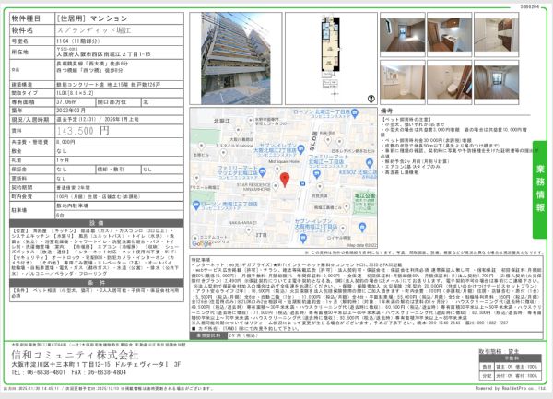Screen dimensions: 553x399
Task: Select the Seven-Eleven Osaka Minami-Horie 1-chome pin
Action: pos(302,239)
